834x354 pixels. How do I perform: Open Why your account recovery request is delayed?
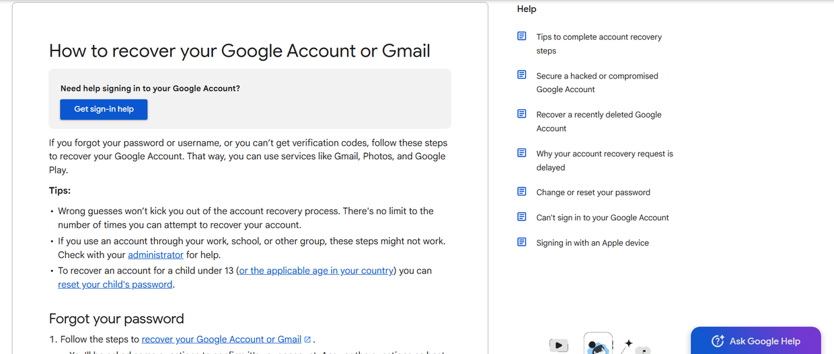coord(605,161)
